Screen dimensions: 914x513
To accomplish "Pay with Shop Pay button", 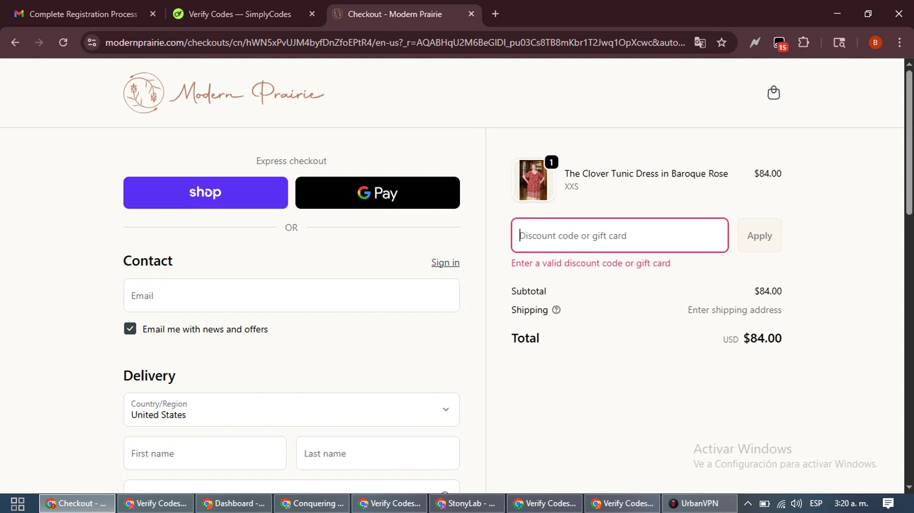I will click(205, 193).
